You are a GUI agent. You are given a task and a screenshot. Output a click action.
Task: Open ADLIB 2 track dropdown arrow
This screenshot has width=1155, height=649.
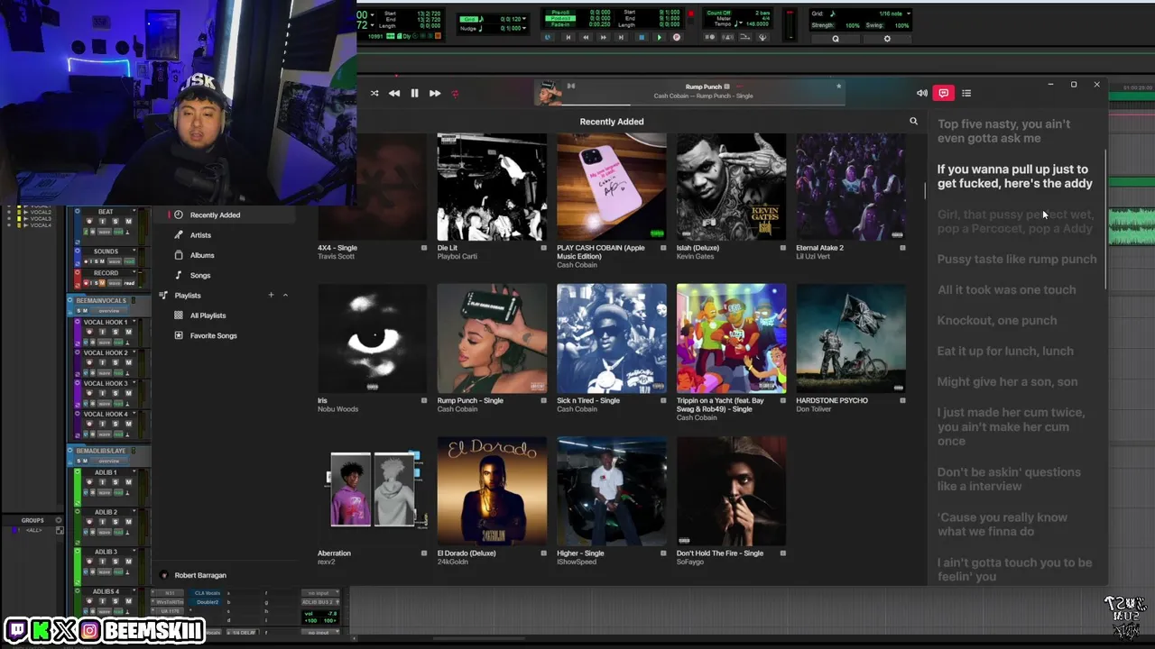click(134, 512)
